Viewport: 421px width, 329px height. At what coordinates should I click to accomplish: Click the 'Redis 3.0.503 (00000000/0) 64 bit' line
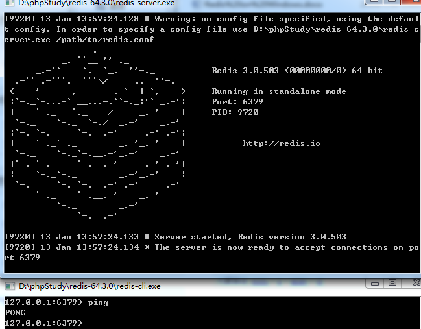pyautogui.click(x=297, y=71)
